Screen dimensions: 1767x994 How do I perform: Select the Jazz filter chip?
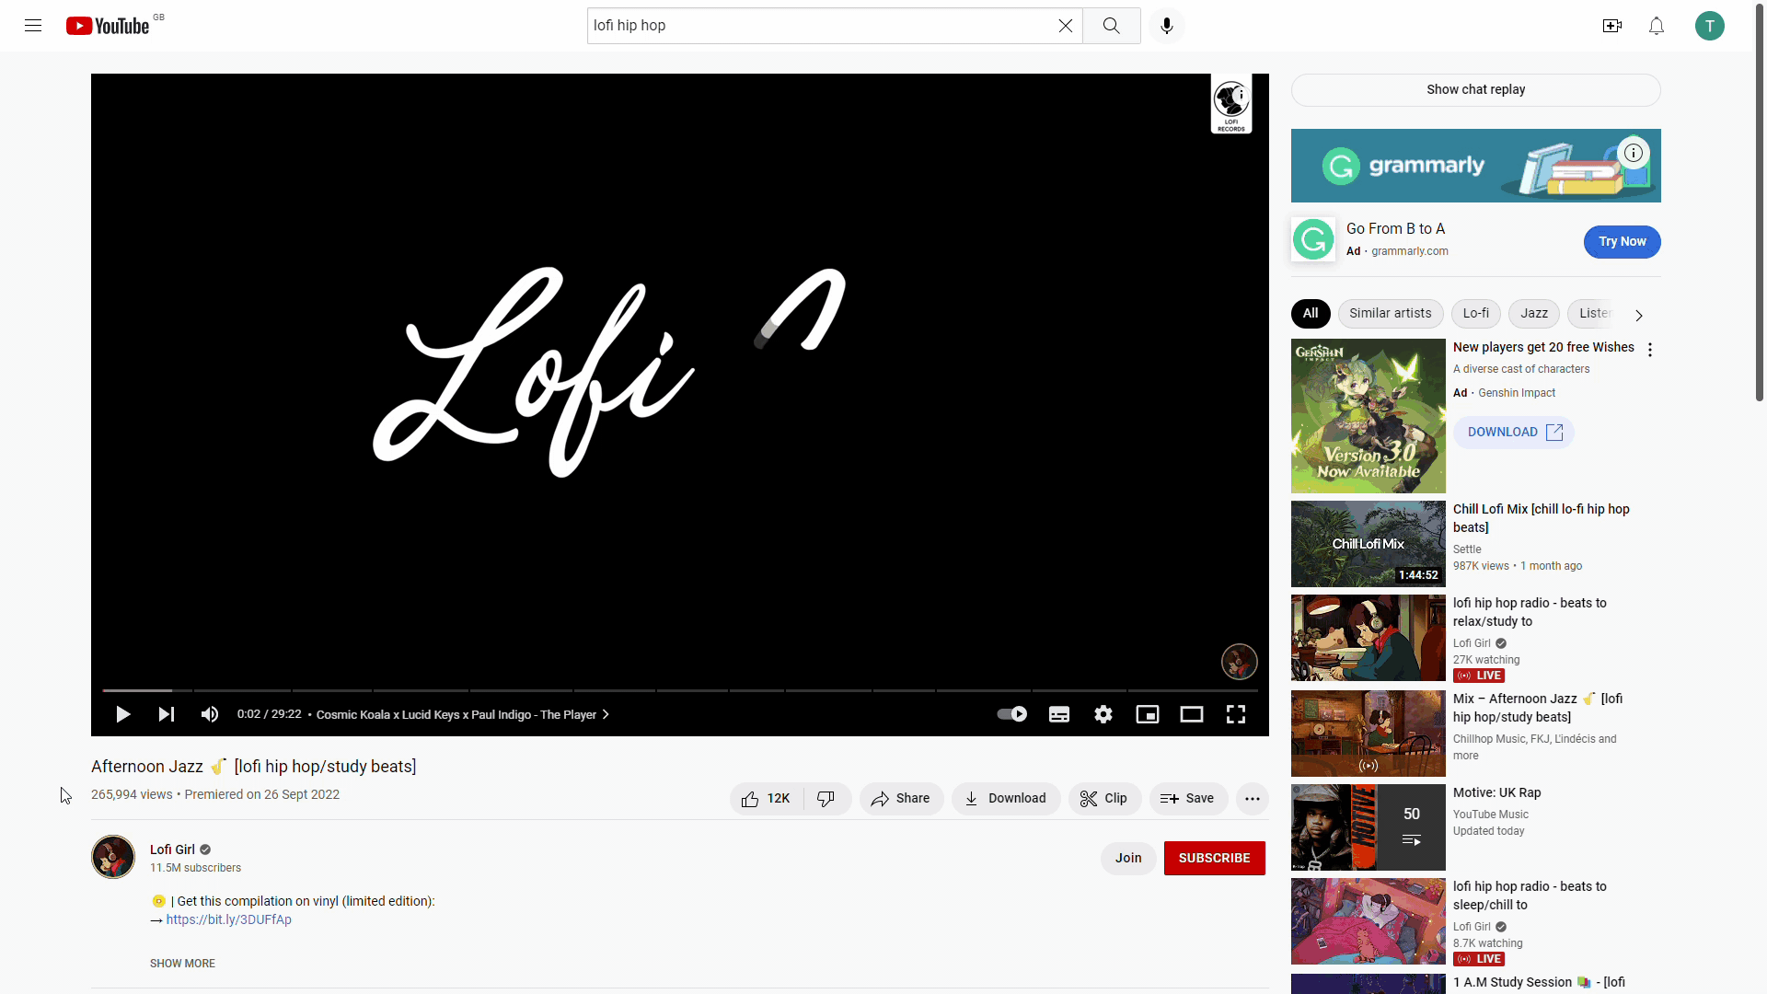pyautogui.click(x=1533, y=314)
